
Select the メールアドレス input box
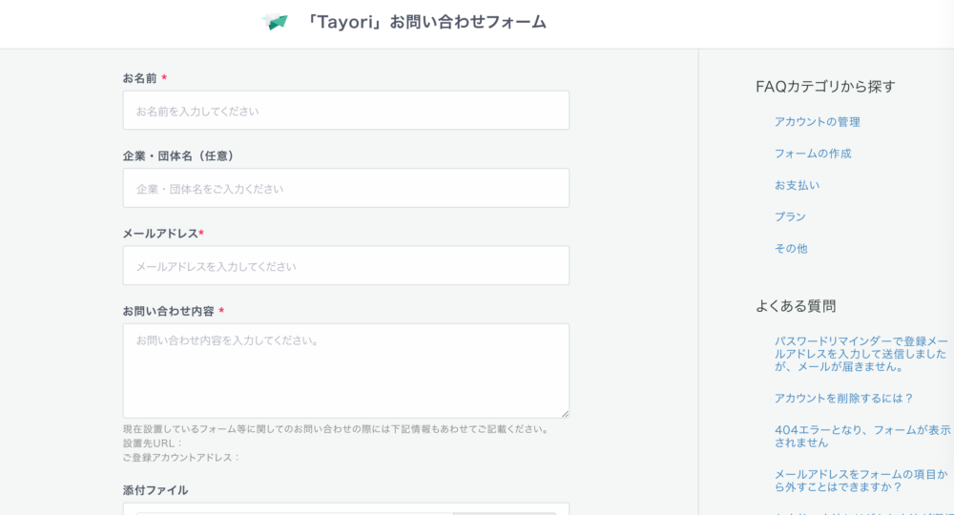345,266
